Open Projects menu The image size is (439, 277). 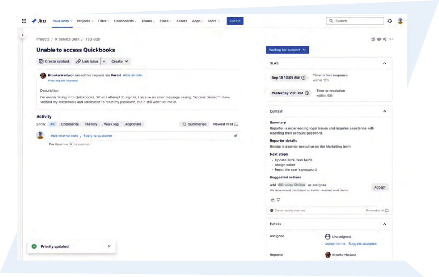point(85,21)
